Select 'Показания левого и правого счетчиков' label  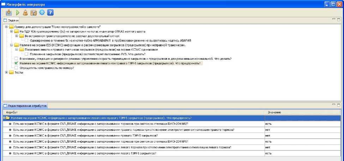91,50
